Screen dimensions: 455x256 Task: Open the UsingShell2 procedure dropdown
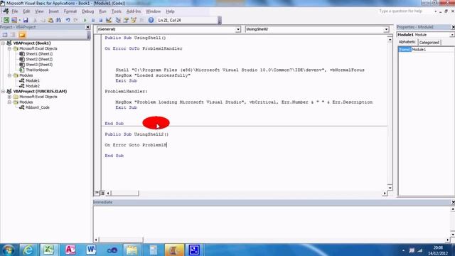(386, 29)
